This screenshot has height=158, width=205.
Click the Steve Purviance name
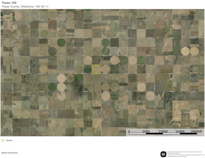click(x=10, y=153)
